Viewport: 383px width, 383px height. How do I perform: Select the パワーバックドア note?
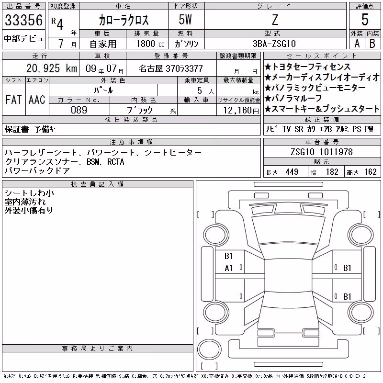37,171
